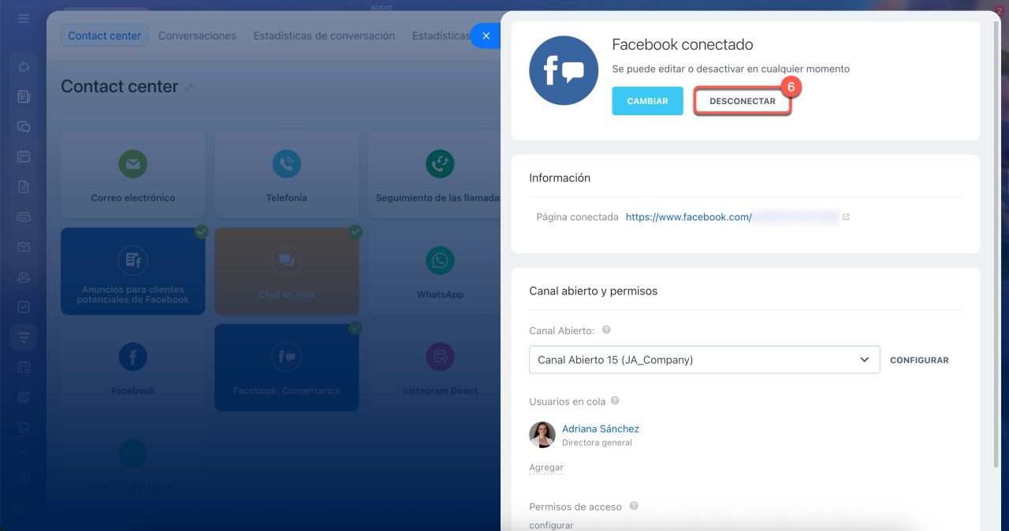The width and height of the screenshot is (1009, 531).
Task: Expand the Canal Abierto 15 (JA_Company) dropdown
Action: pyautogui.click(x=705, y=360)
